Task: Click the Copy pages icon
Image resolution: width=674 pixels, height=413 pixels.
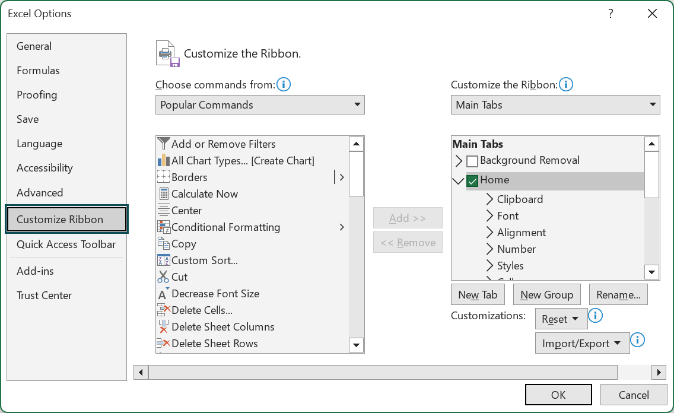Action: click(163, 244)
